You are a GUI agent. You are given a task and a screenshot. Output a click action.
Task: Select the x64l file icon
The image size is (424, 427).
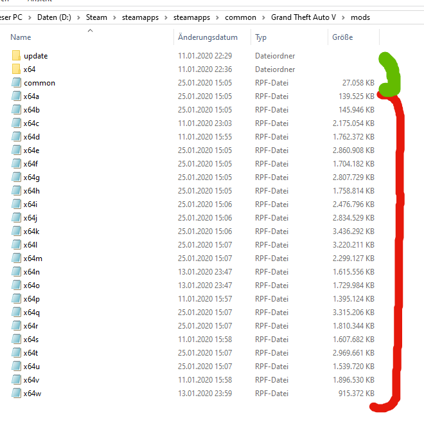coord(16,244)
